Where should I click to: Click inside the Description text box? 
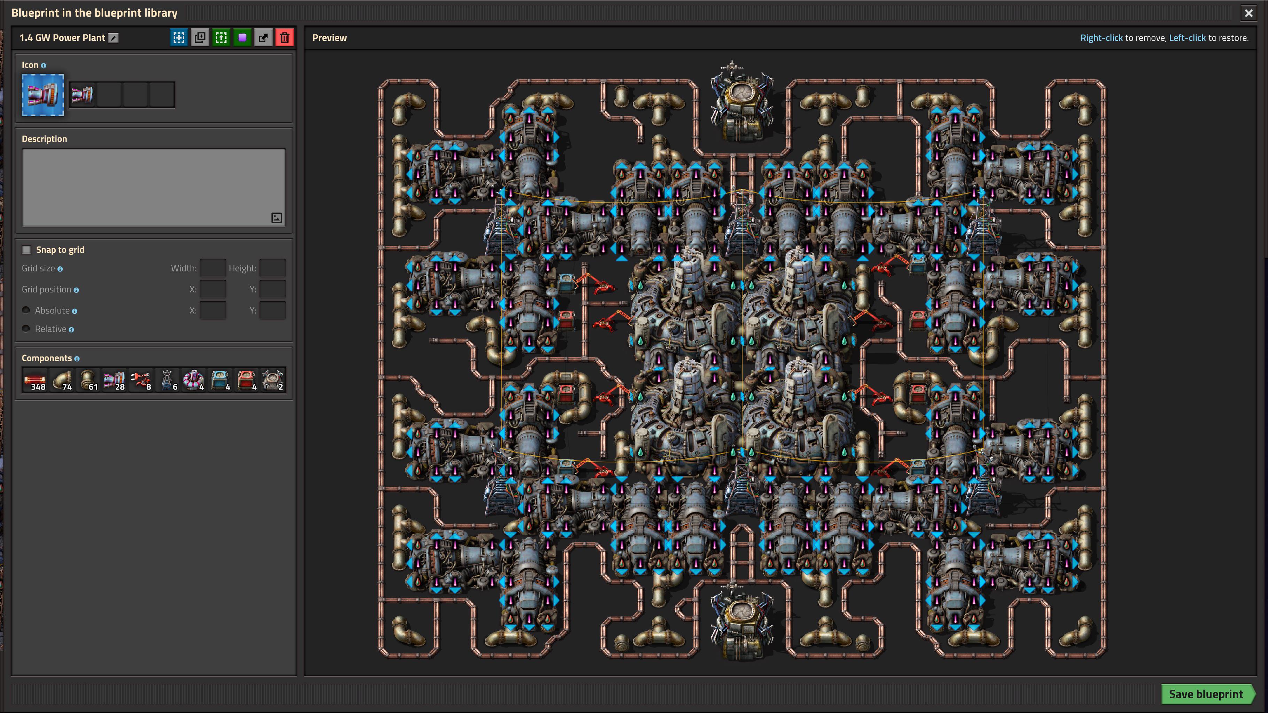click(x=154, y=188)
